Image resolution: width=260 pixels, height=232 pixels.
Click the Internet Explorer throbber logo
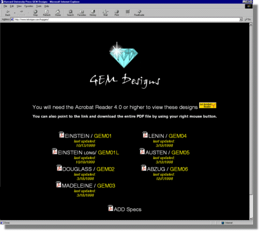[x=249, y=6]
